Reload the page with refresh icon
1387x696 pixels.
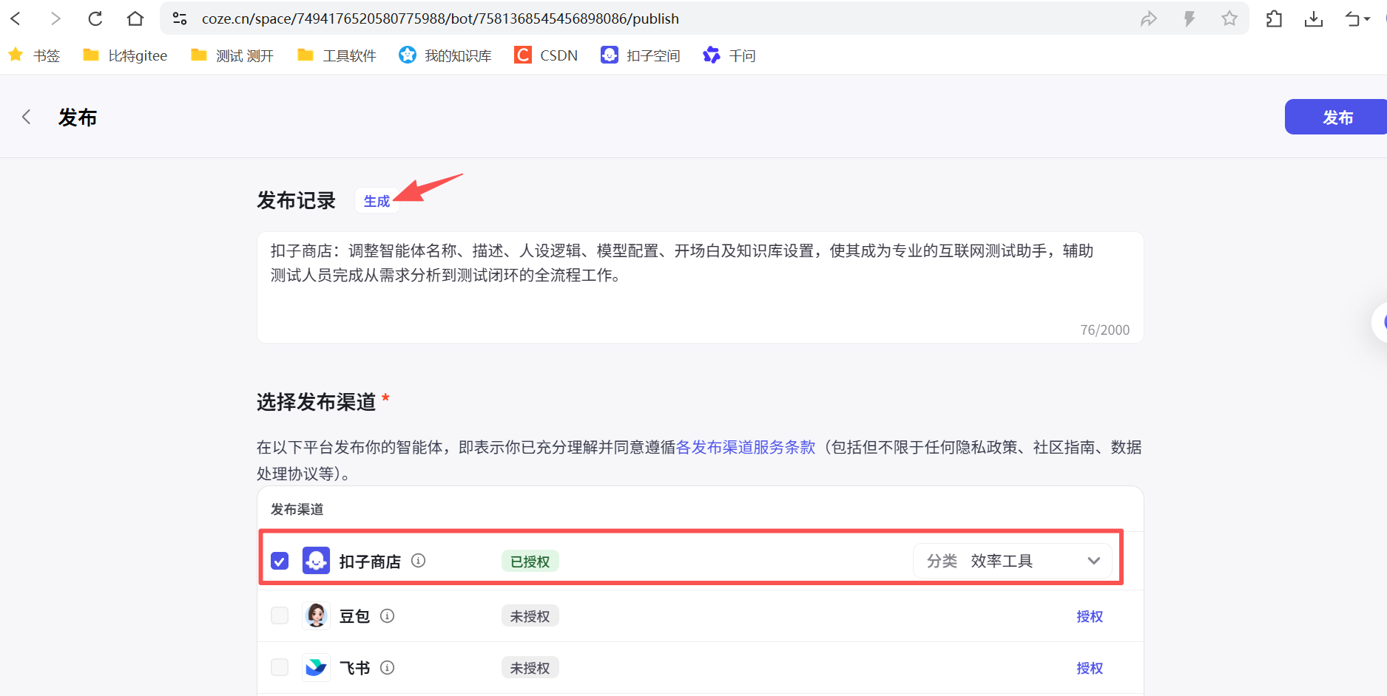[x=95, y=18]
